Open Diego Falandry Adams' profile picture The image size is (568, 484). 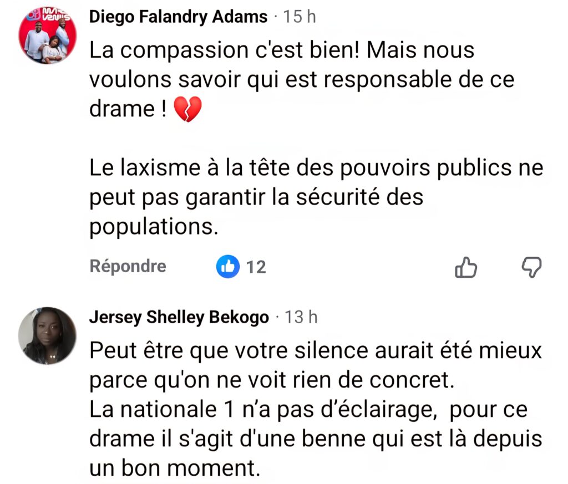click(47, 36)
